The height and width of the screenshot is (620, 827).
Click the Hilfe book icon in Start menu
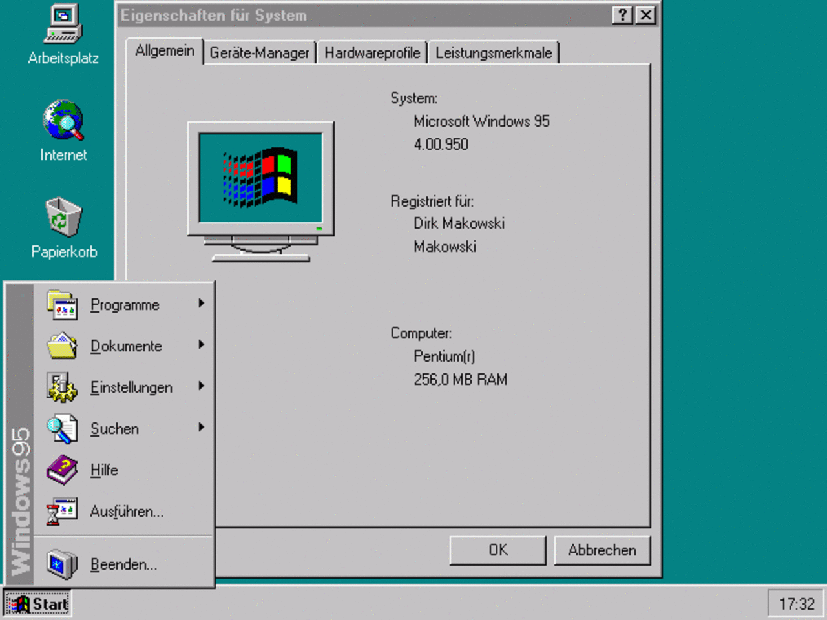[x=62, y=470]
